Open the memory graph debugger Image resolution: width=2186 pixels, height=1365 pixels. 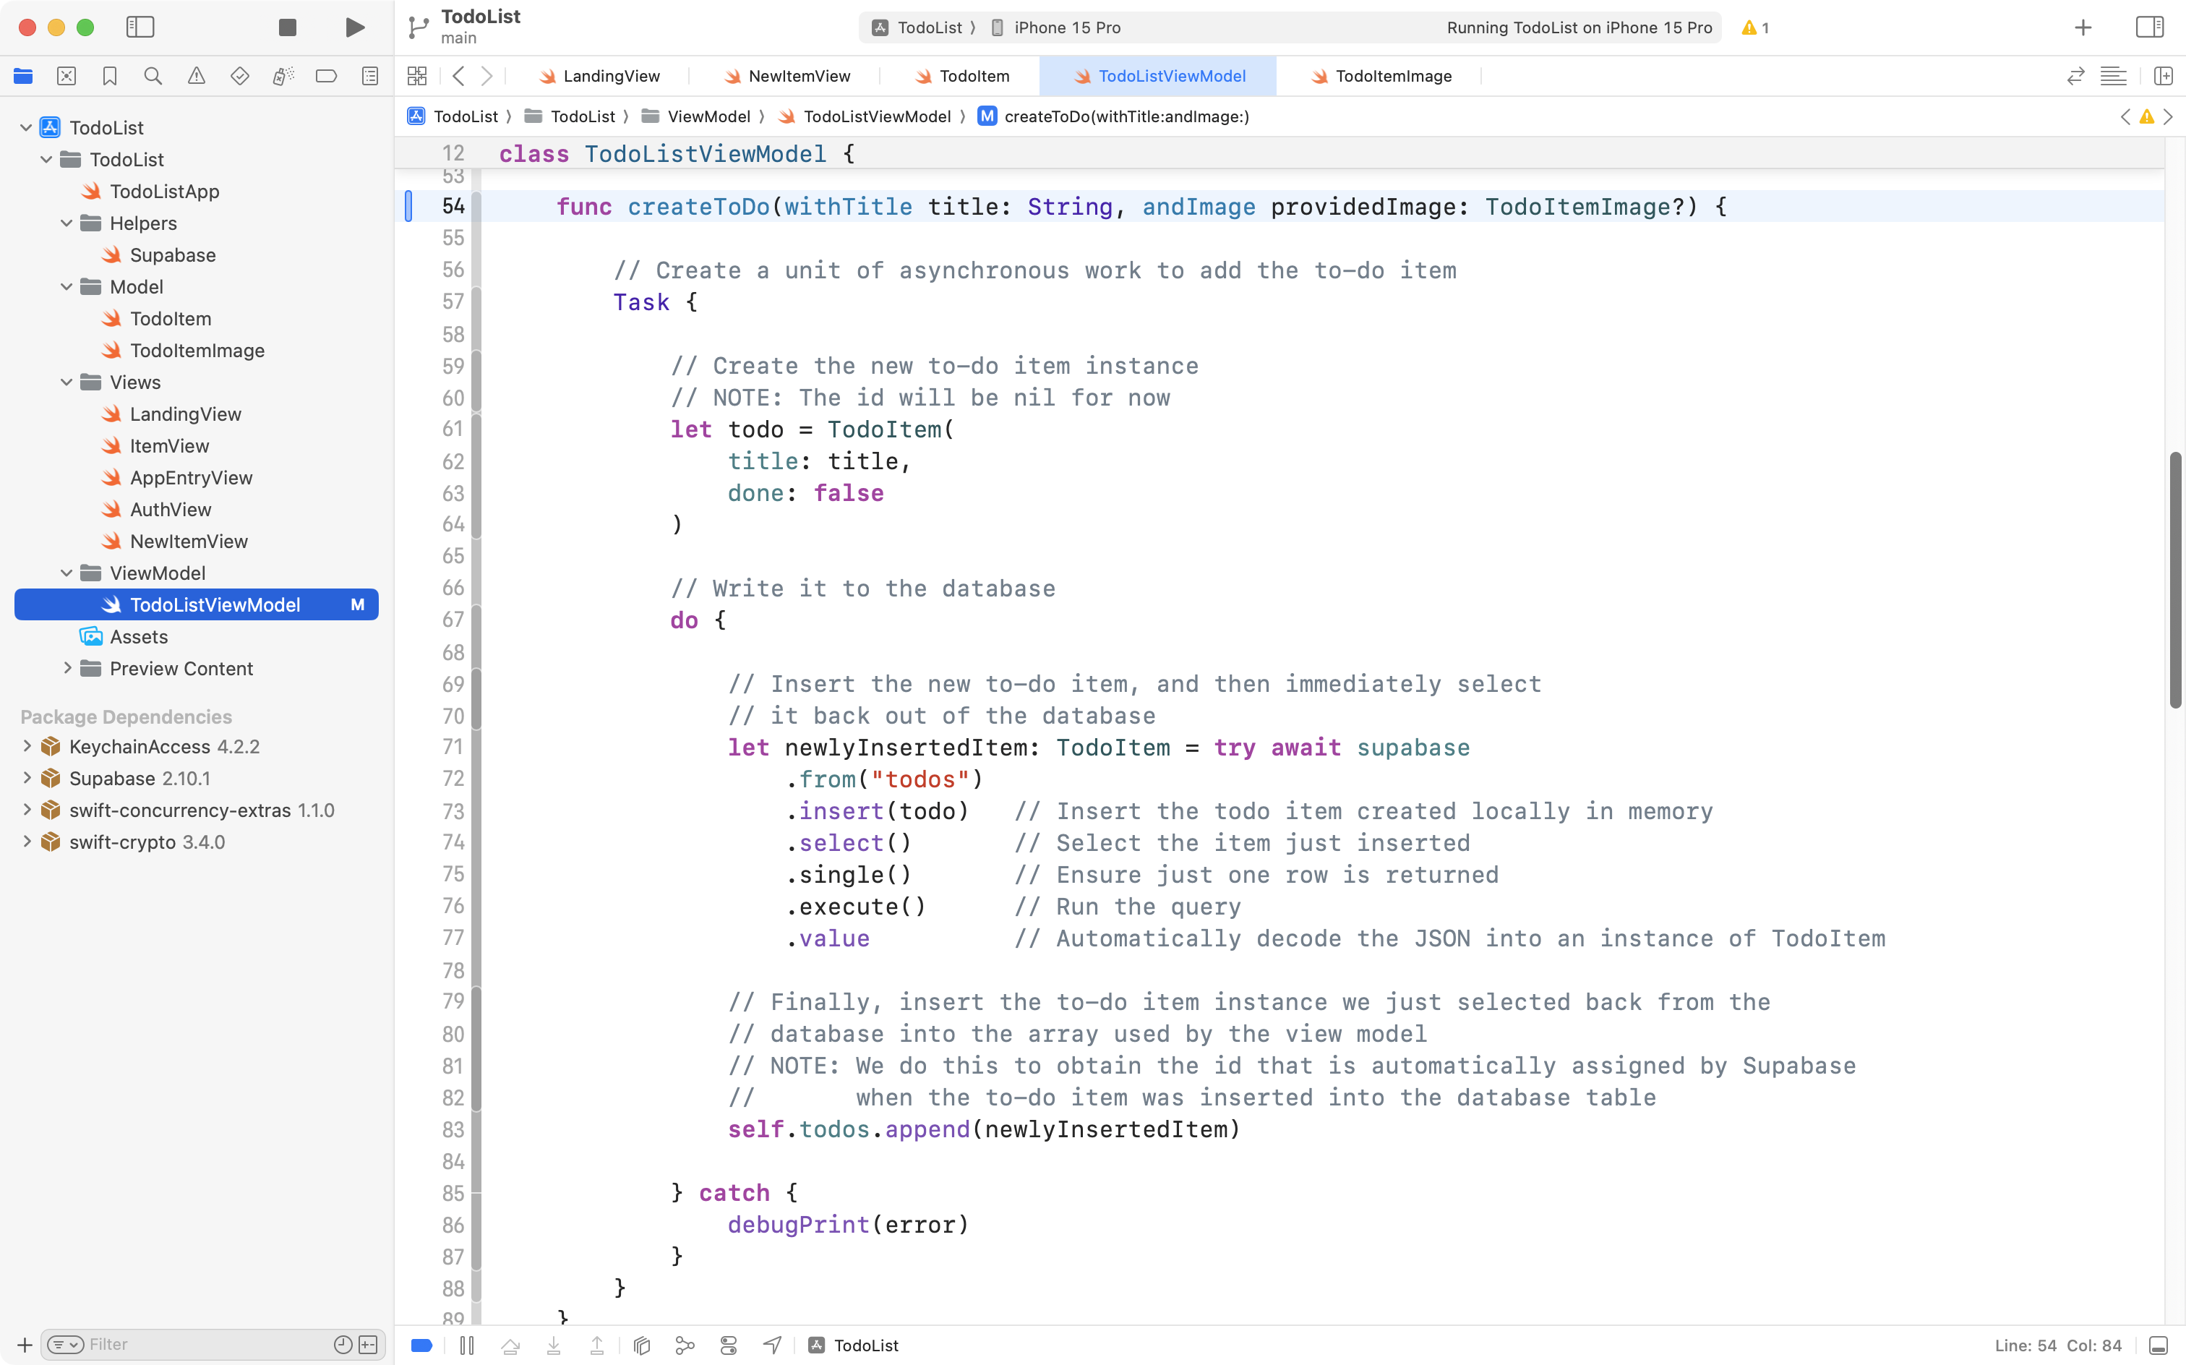[x=685, y=1344]
